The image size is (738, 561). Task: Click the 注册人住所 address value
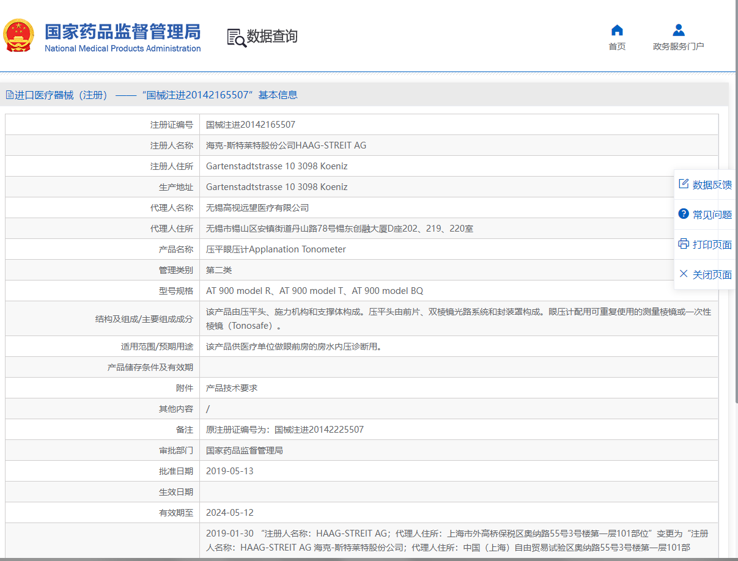click(276, 166)
